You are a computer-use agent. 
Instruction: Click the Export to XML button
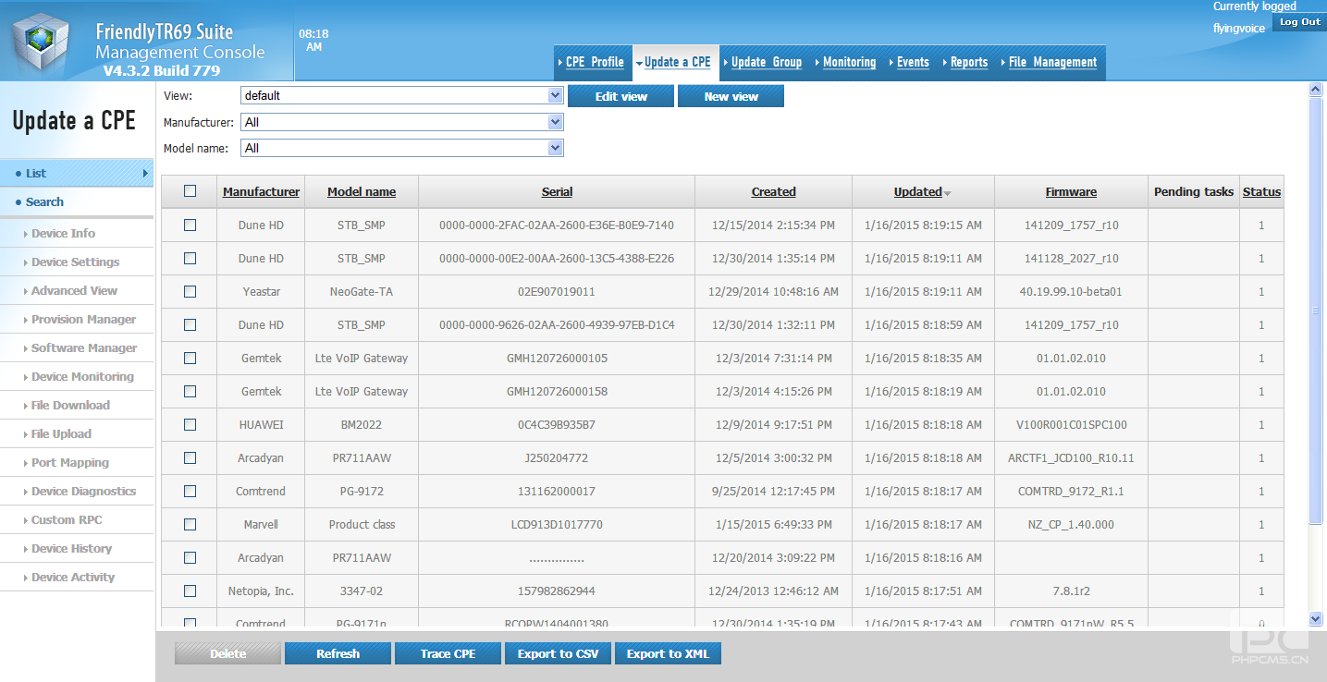(668, 653)
